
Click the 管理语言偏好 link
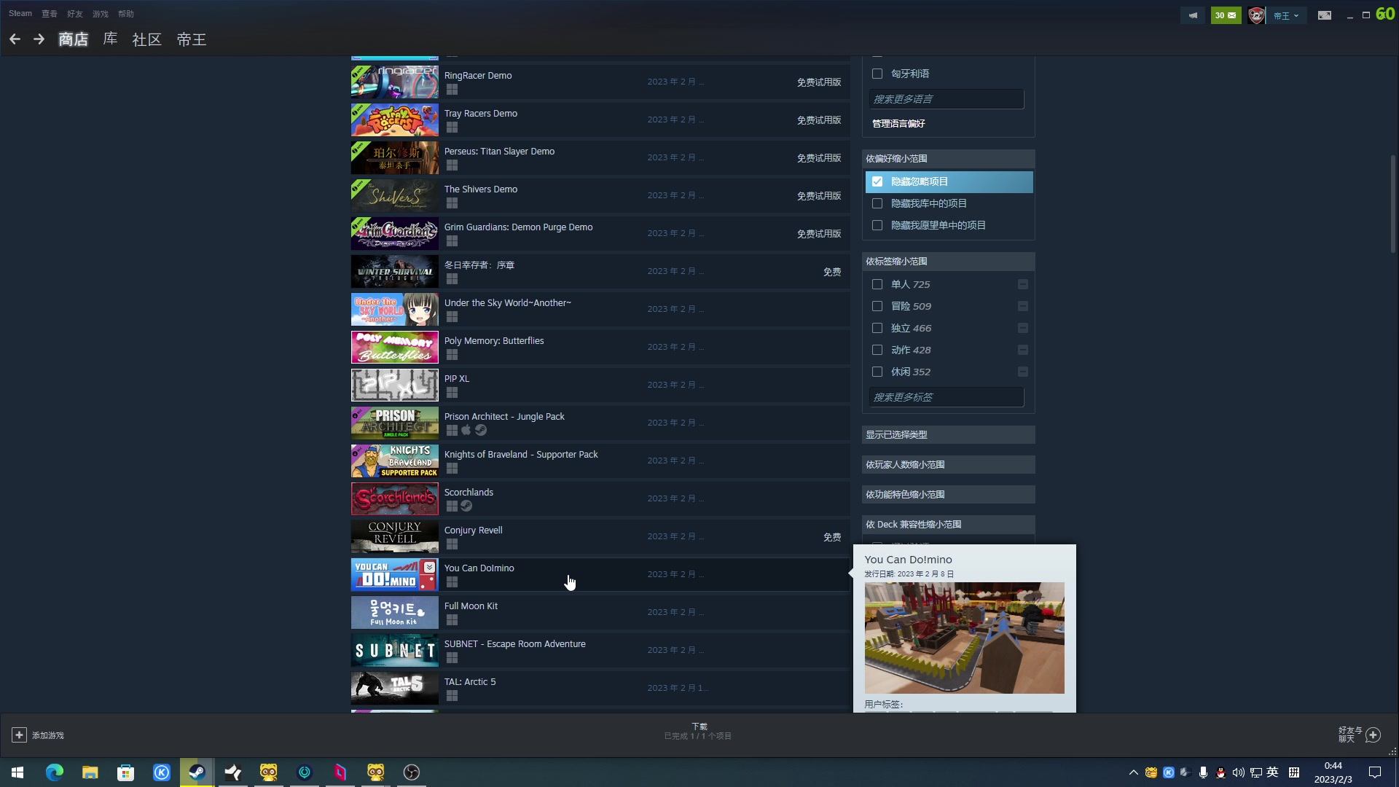(x=898, y=124)
